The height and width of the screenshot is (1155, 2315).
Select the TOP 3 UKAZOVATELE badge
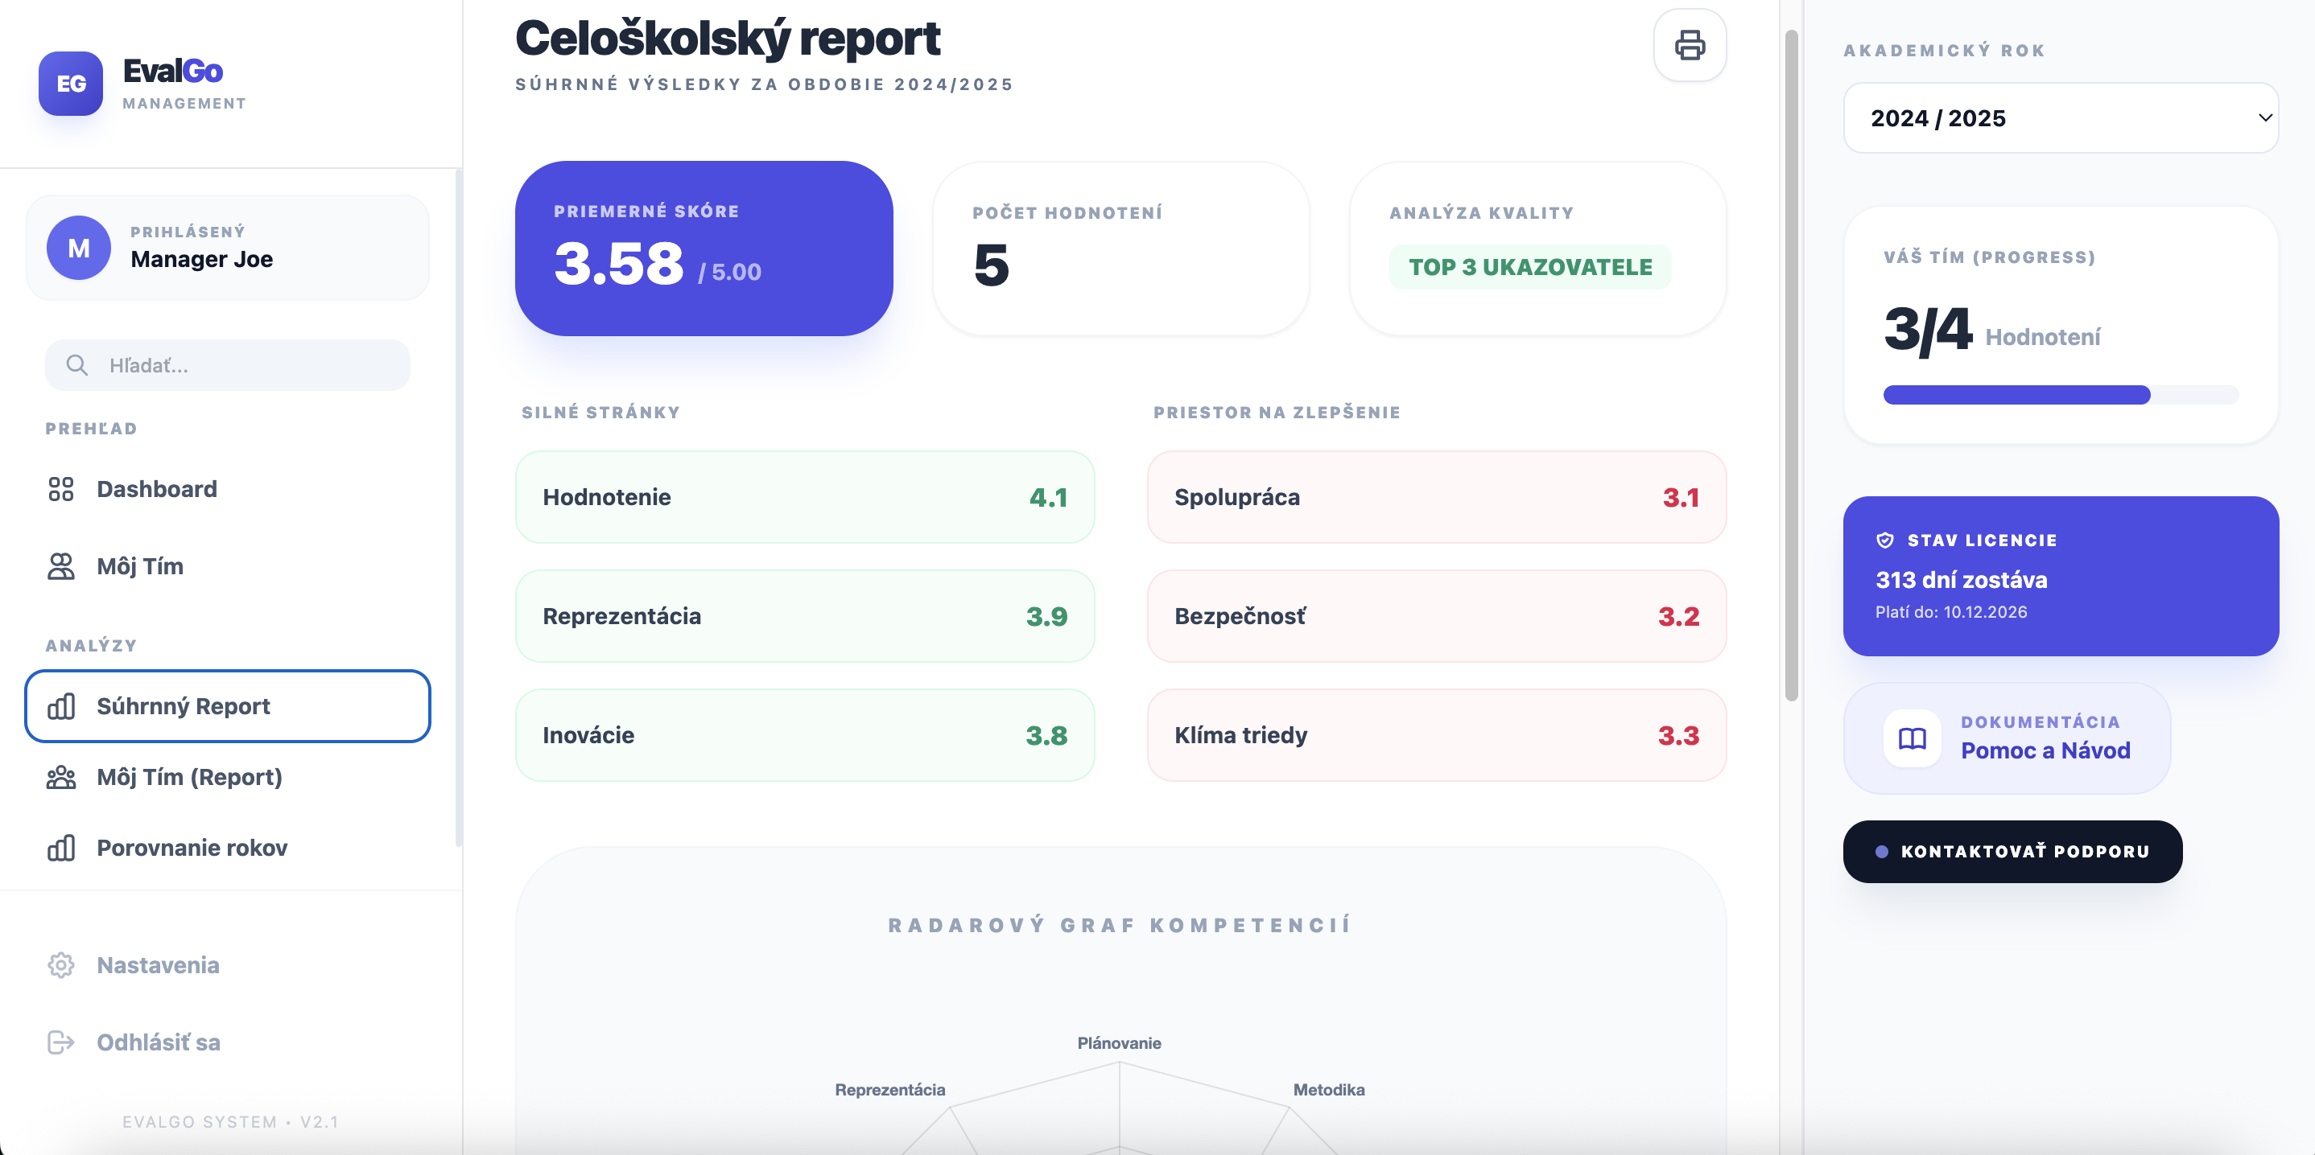coord(1529,267)
